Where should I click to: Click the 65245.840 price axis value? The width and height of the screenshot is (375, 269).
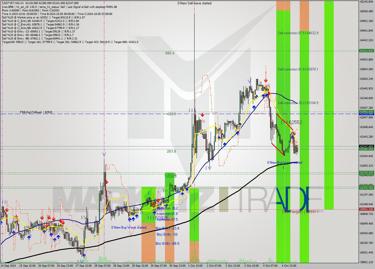(367, 1)
